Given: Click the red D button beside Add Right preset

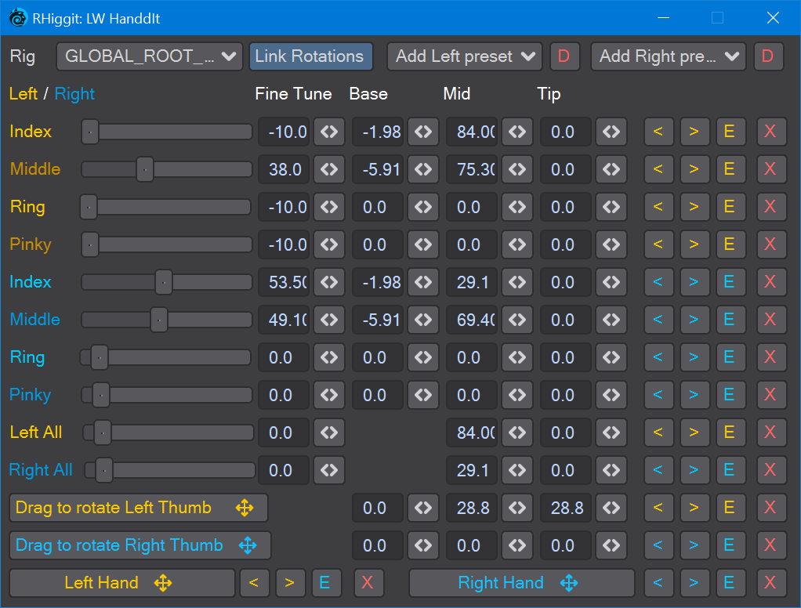Looking at the screenshot, I should coord(767,56).
